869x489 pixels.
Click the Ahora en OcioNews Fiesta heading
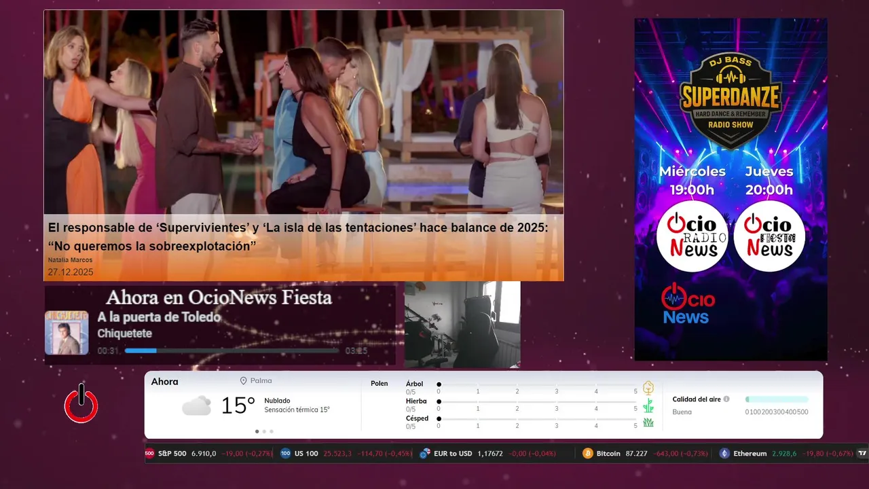(219, 297)
